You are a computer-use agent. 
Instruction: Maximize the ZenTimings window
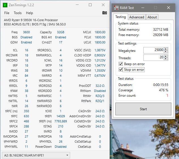coord(90,5)
